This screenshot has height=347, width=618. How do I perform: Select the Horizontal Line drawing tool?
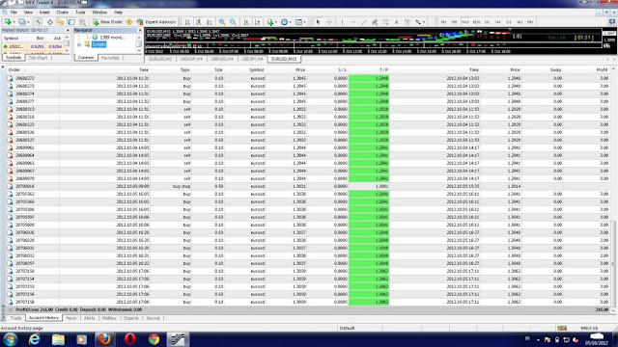(x=352, y=22)
